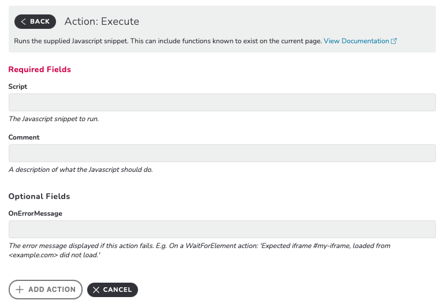Click the CANCEL button
Viewport: 444px width, 304px height.
coord(113,290)
